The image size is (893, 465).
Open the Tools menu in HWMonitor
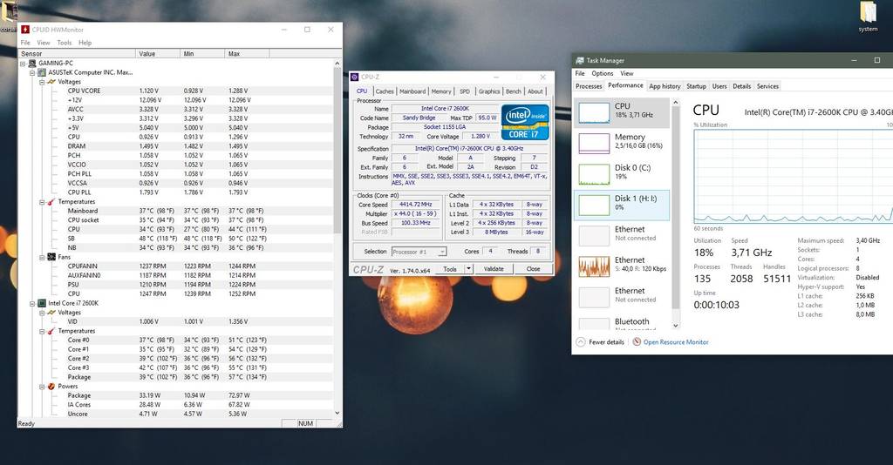pos(65,43)
